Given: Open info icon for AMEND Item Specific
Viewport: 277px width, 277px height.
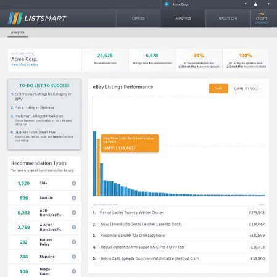Looking at the screenshot, I should (x=74, y=227).
